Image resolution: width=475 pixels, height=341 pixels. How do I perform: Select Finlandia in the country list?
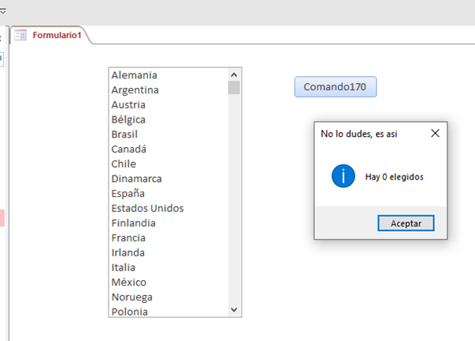coord(168,223)
